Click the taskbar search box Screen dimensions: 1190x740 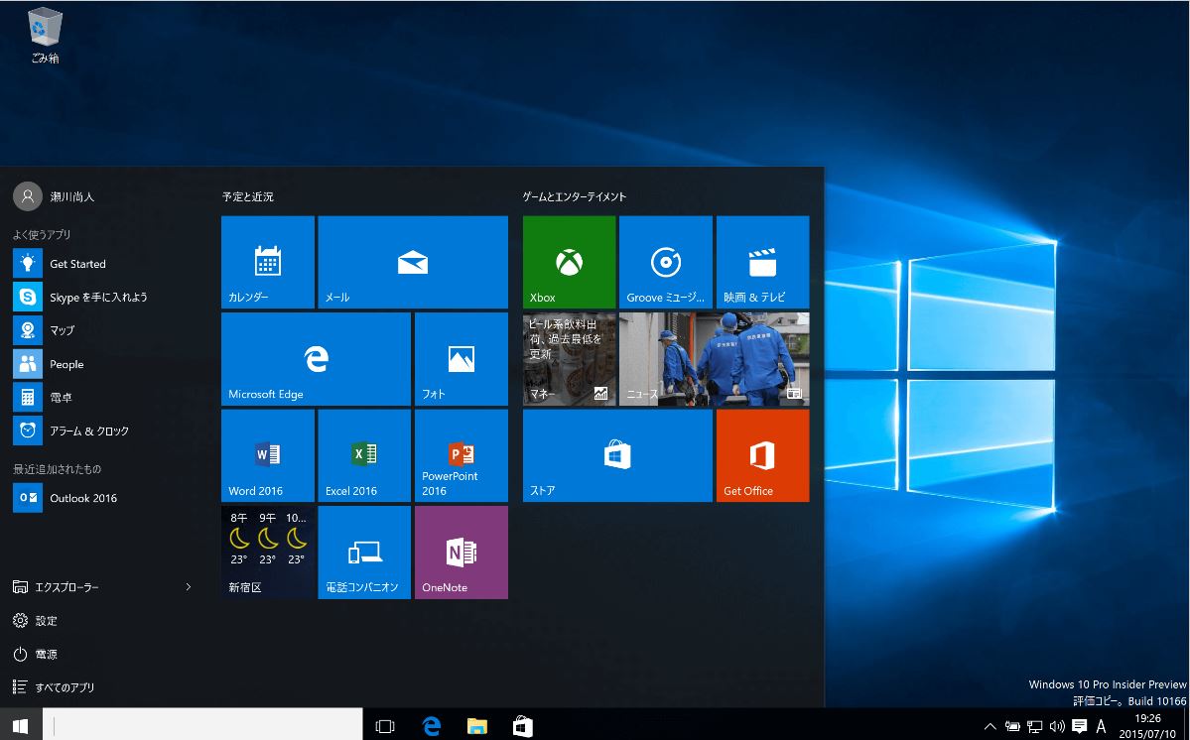[201, 725]
